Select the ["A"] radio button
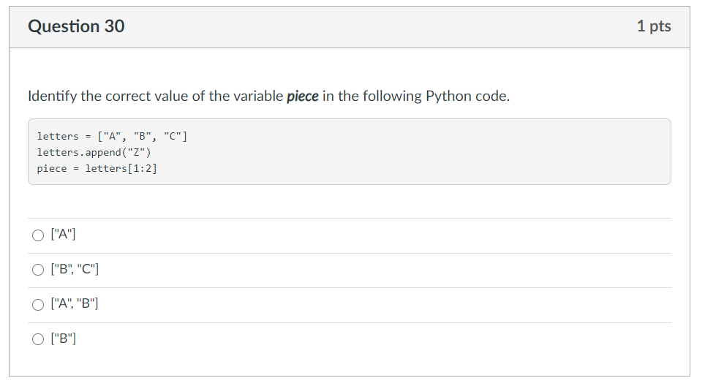This screenshot has height=386, width=705. [x=38, y=235]
